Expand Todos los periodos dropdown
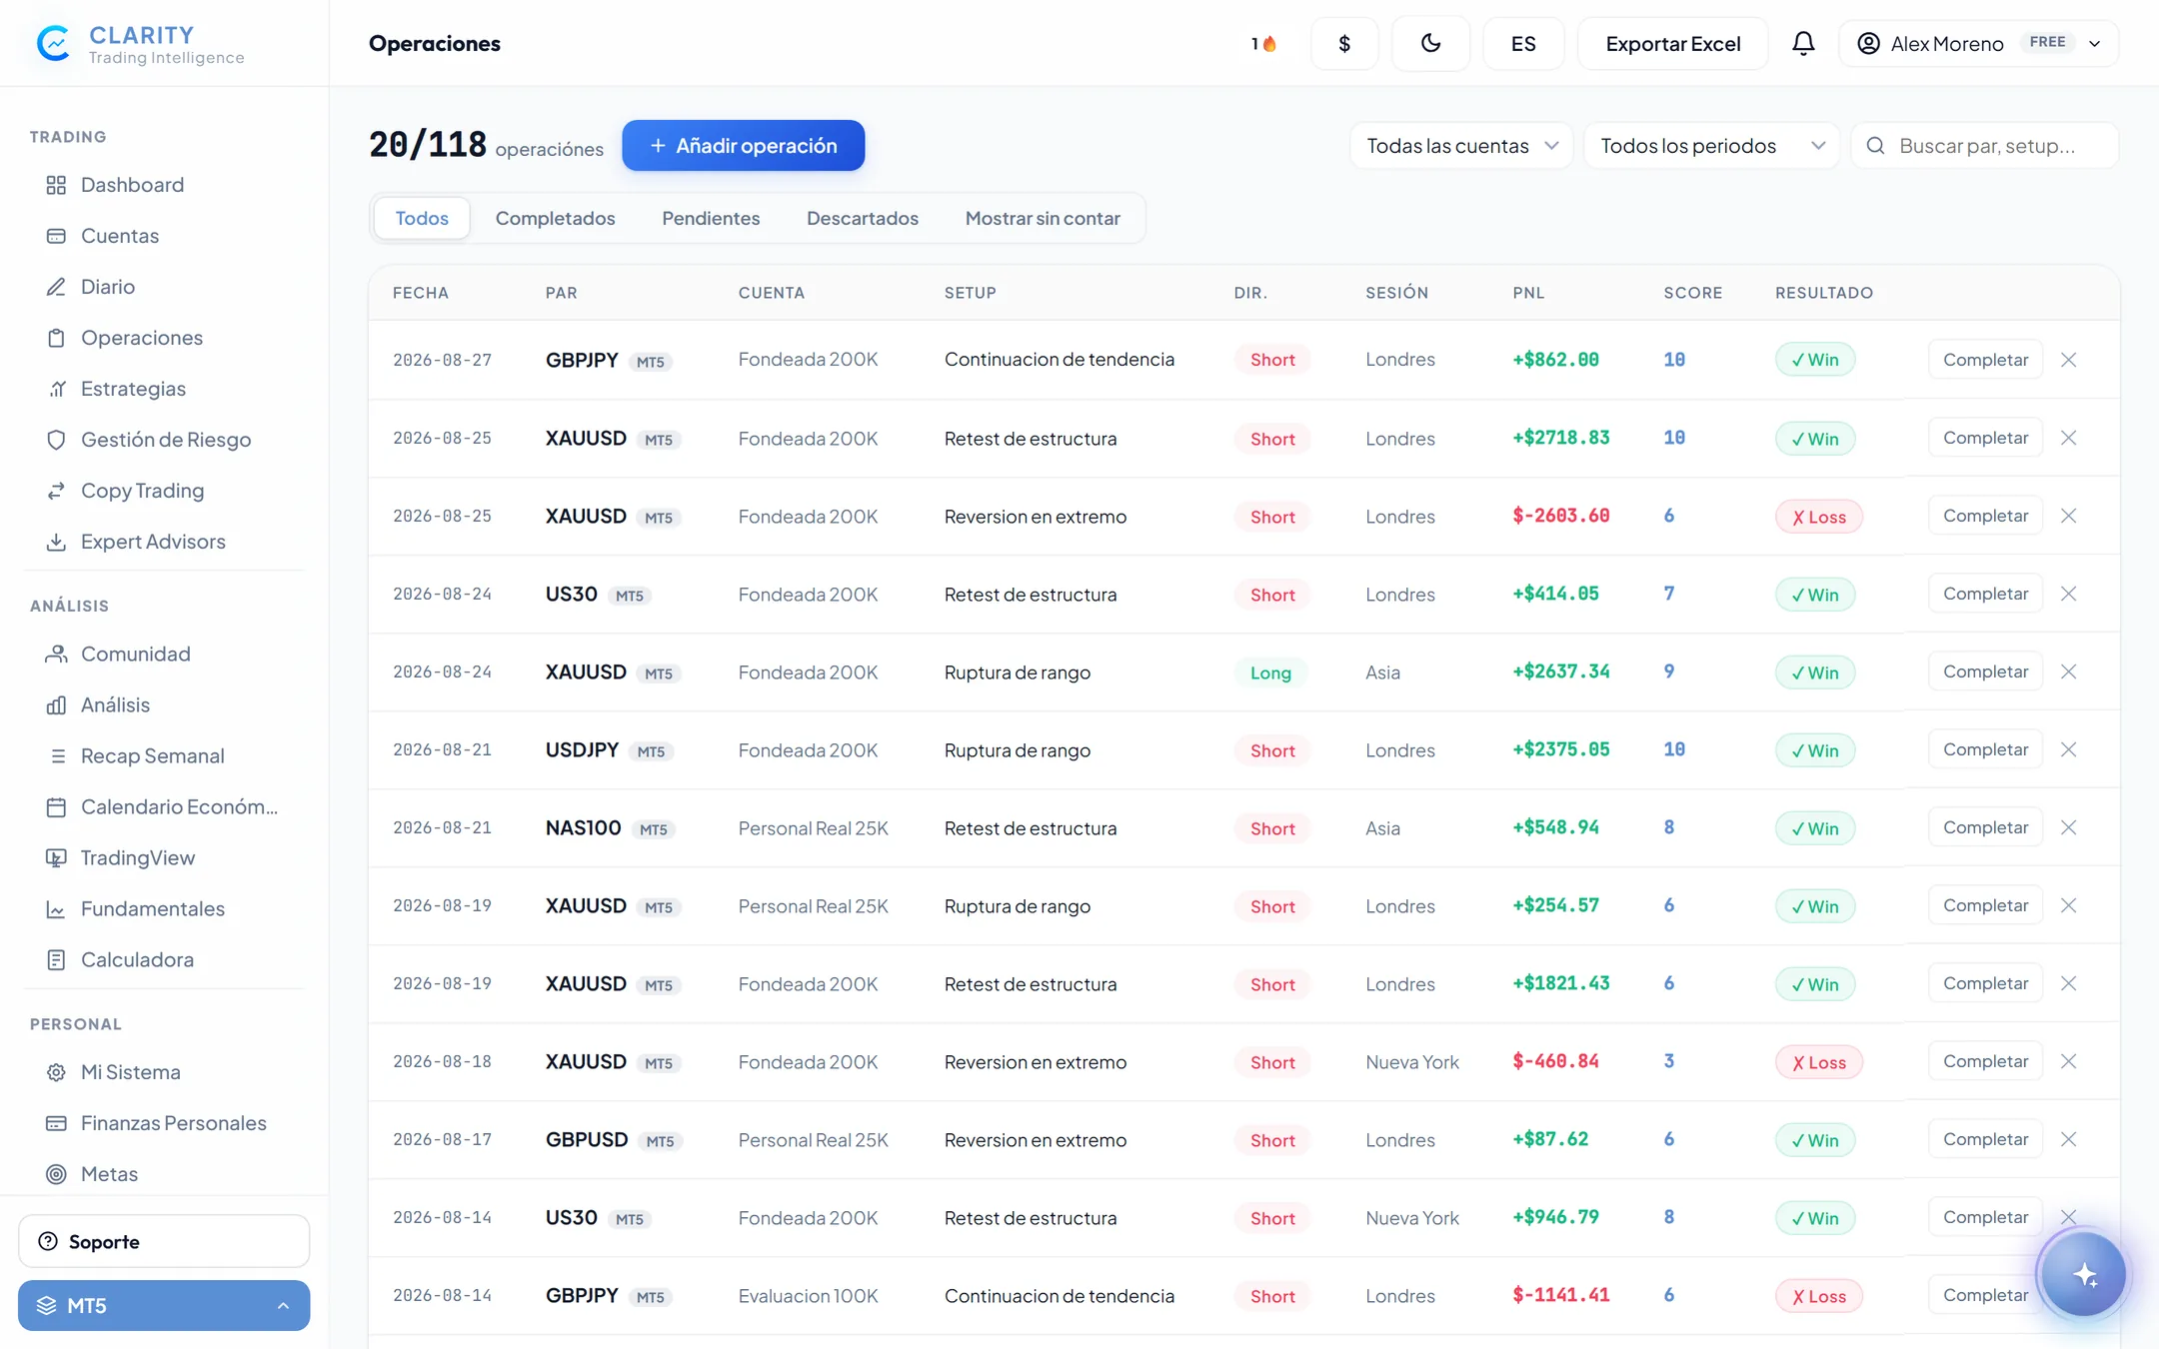 pyautogui.click(x=1712, y=146)
